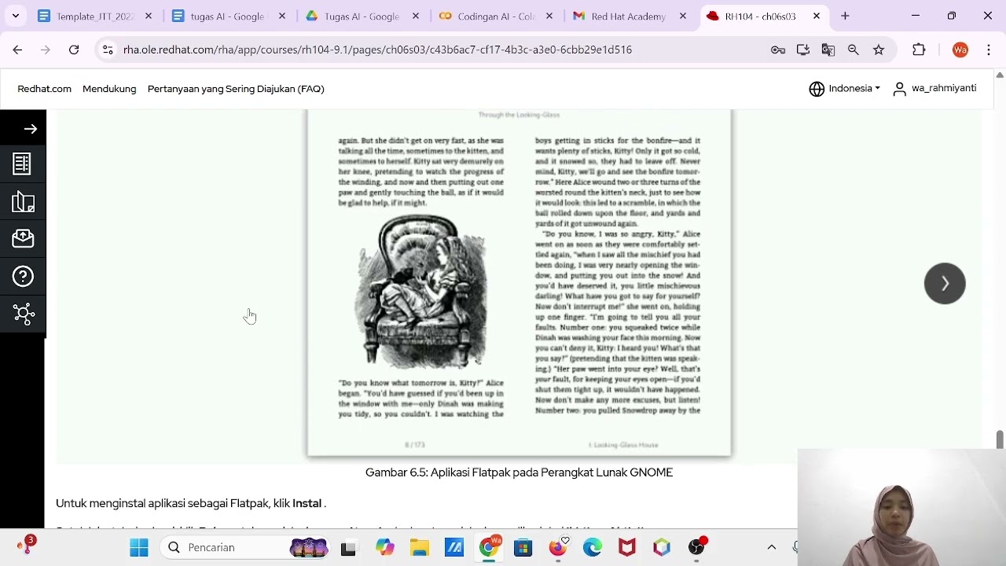Close the Codingan AI Colab tab
The width and height of the screenshot is (1006, 566).
(549, 16)
